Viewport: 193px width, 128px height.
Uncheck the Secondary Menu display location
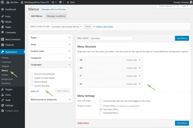pos(101,109)
